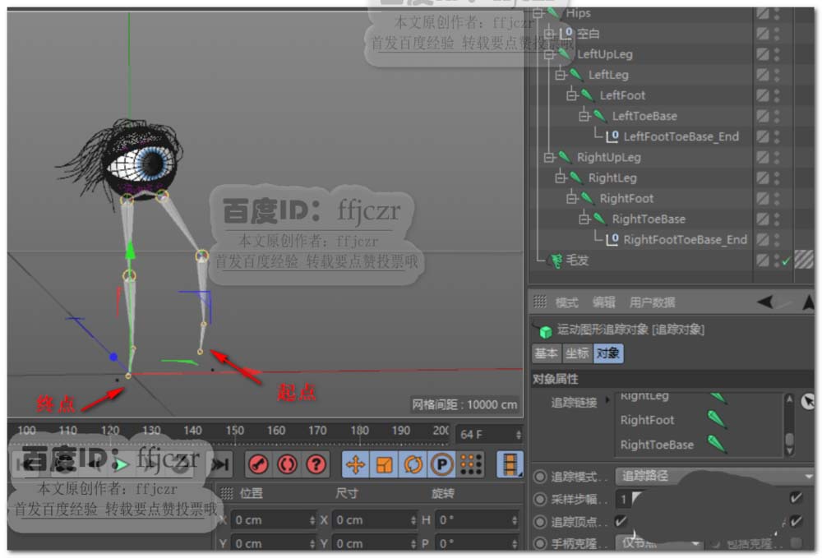Viewport: 822px width, 558px height.
Task: Click the RightFootToeBase_End null icon
Action: pyautogui.click(x=612, y=239)
